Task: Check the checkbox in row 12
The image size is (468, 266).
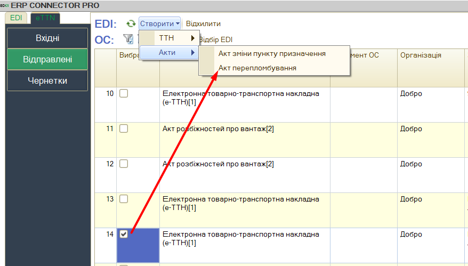Action: point(124,164)
